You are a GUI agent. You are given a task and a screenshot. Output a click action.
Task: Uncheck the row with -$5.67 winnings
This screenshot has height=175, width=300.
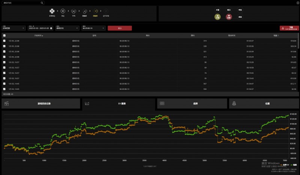4,68
